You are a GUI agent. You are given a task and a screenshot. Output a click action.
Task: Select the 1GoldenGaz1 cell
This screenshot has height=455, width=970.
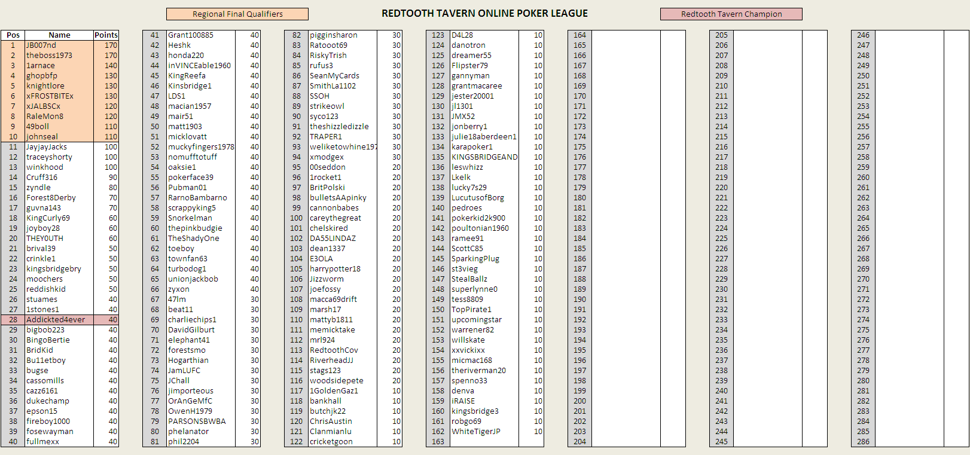click(343, 391)
